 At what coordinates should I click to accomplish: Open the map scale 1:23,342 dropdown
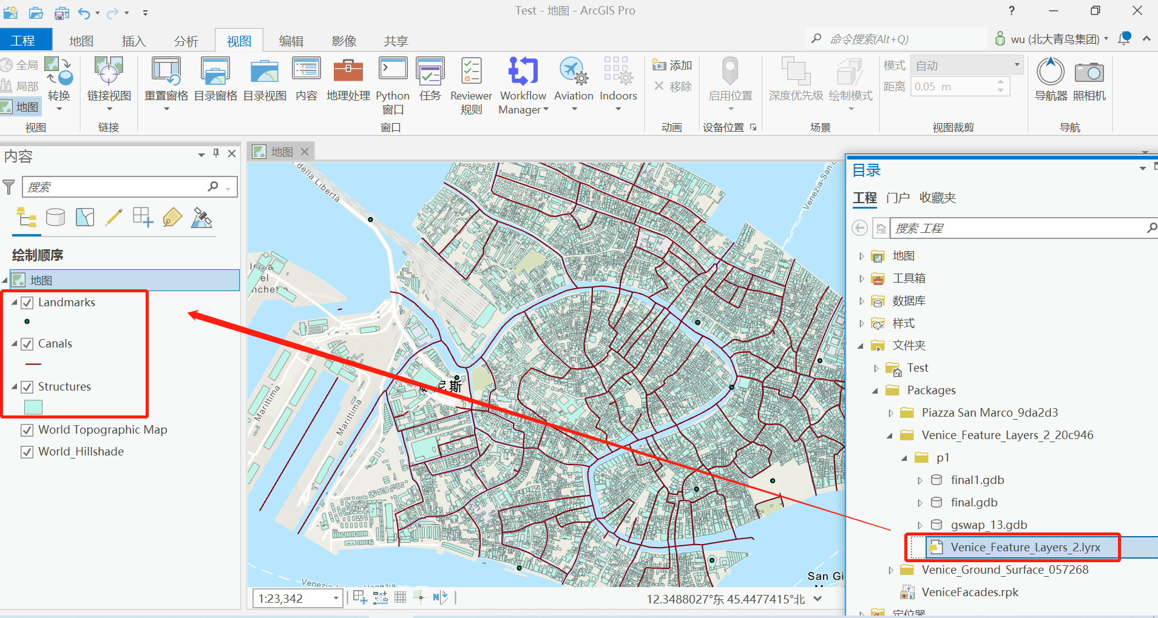336,599
